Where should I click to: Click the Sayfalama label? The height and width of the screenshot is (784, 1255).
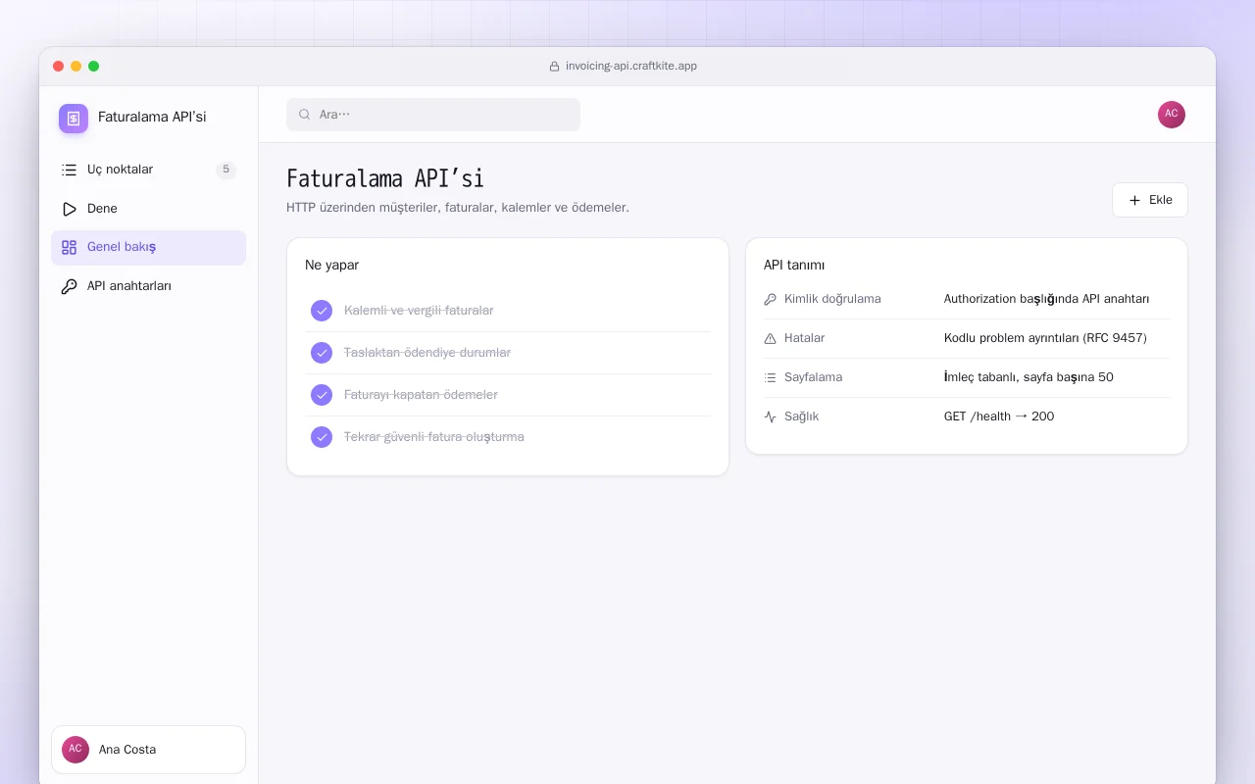pos(813,377)
